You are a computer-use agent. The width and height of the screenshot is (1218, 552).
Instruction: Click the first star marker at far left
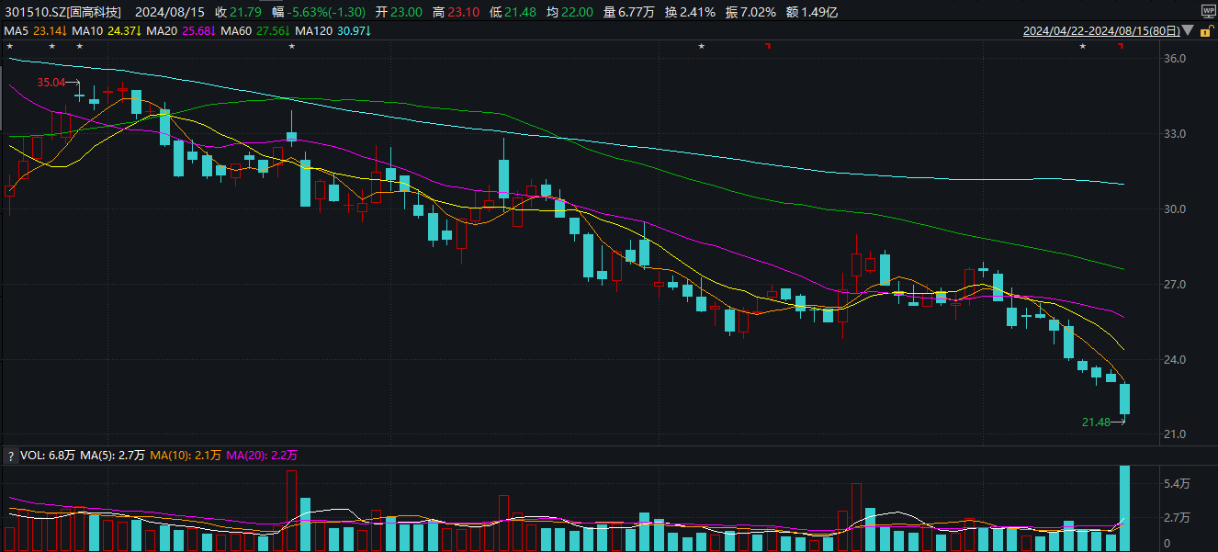9,46
